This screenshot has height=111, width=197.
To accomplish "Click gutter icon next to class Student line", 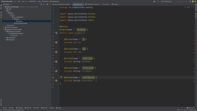I will [56, 33].
